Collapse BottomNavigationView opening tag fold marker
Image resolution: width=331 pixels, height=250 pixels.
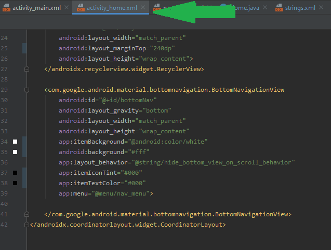click(x=27, y=90)
